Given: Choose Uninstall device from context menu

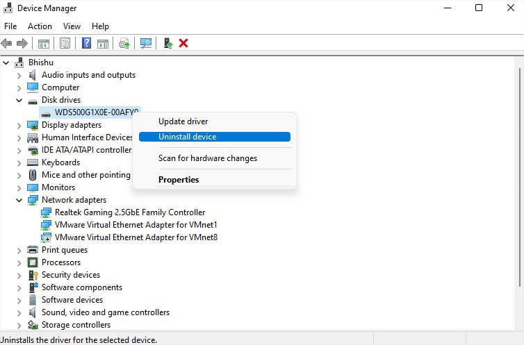Looking at the screenshot, I should [215, 137].
